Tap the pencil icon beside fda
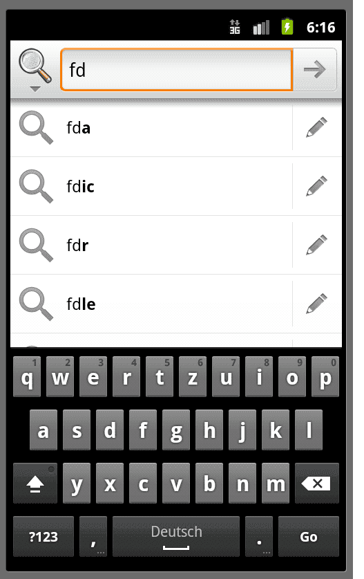This screenshot has width=364, height=579. point(317,127)
